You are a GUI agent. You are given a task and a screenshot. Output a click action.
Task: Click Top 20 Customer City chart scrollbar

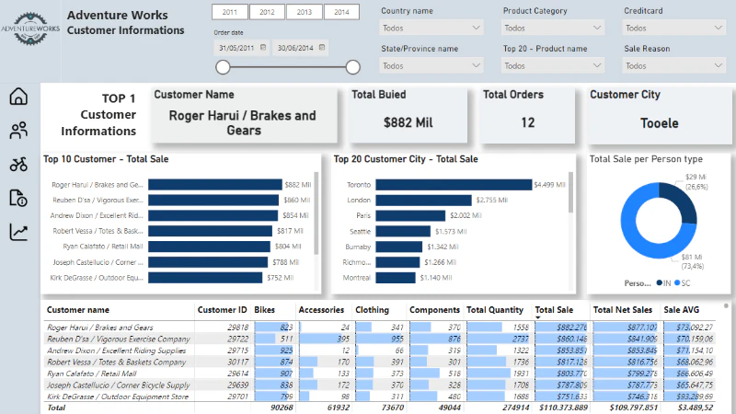570,192
